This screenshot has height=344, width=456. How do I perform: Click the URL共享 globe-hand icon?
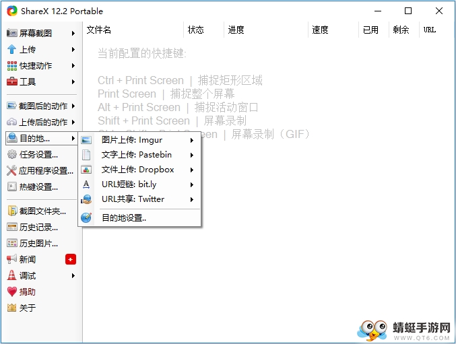86,199
